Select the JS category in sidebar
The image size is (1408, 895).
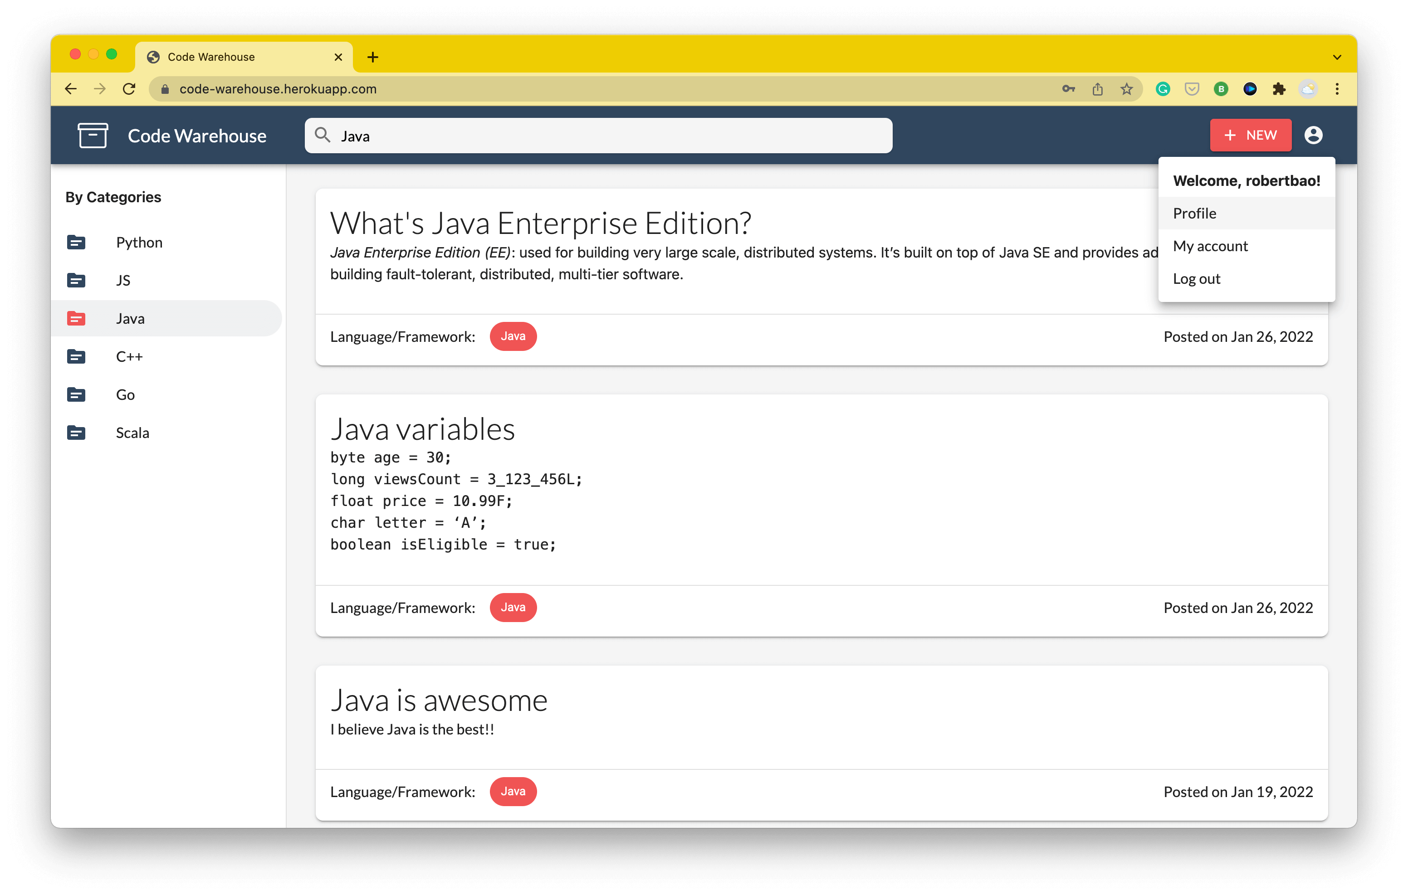(123, 280)
